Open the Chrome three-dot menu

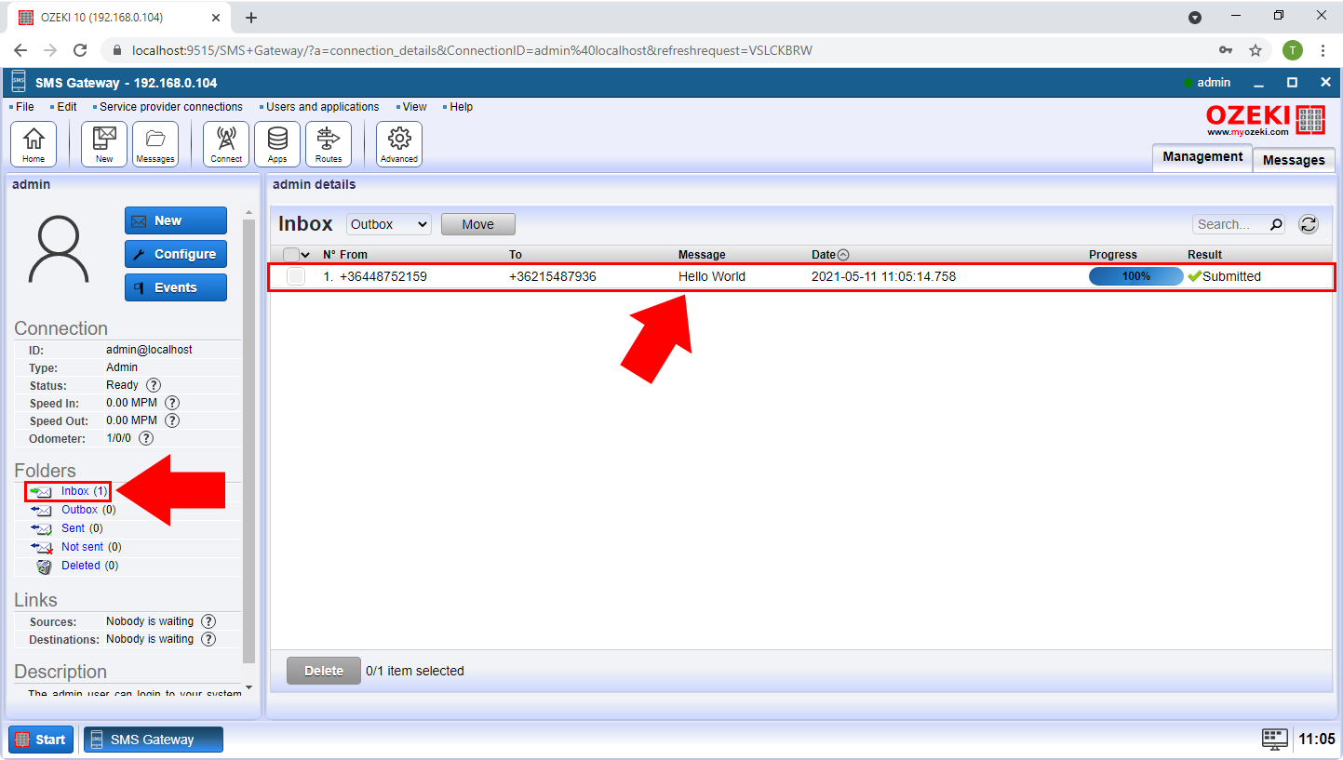[x=1323, y=50]
